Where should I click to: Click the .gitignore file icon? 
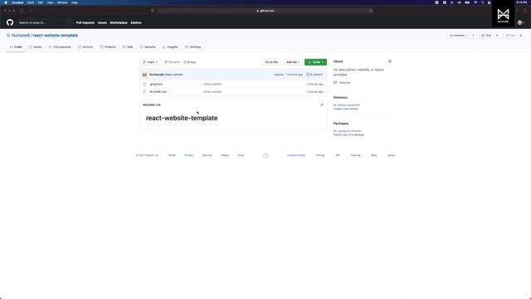(x=144, y=84)
